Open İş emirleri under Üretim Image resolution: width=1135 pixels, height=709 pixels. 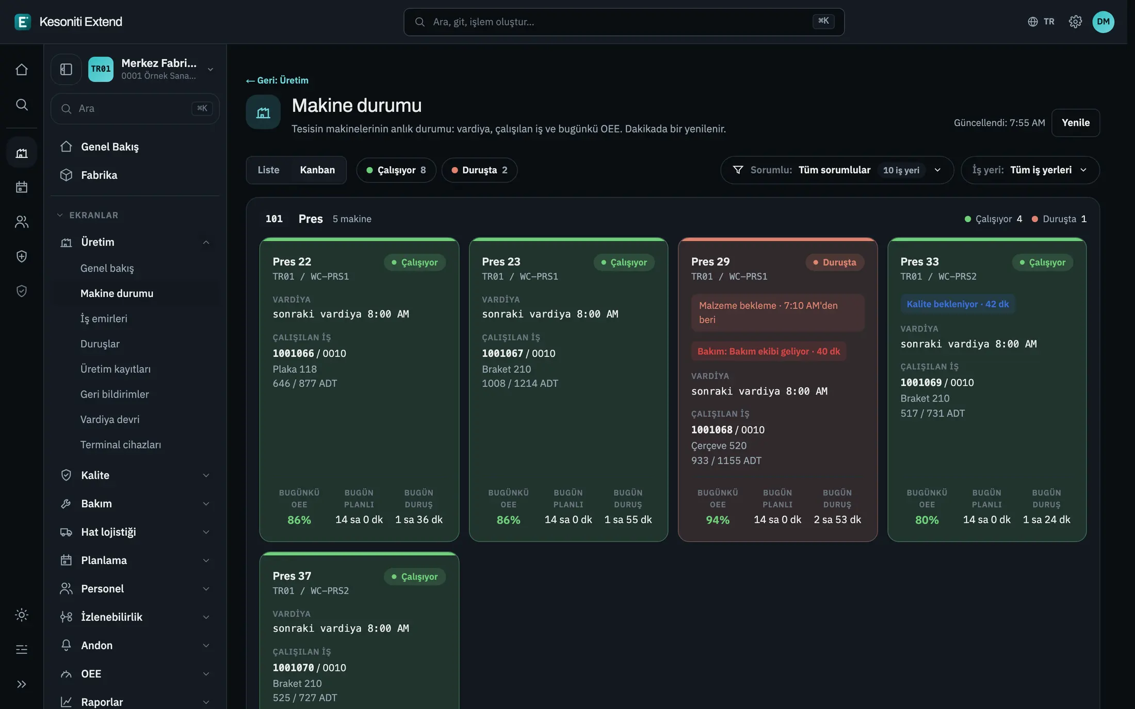click(x=104, y=318)
